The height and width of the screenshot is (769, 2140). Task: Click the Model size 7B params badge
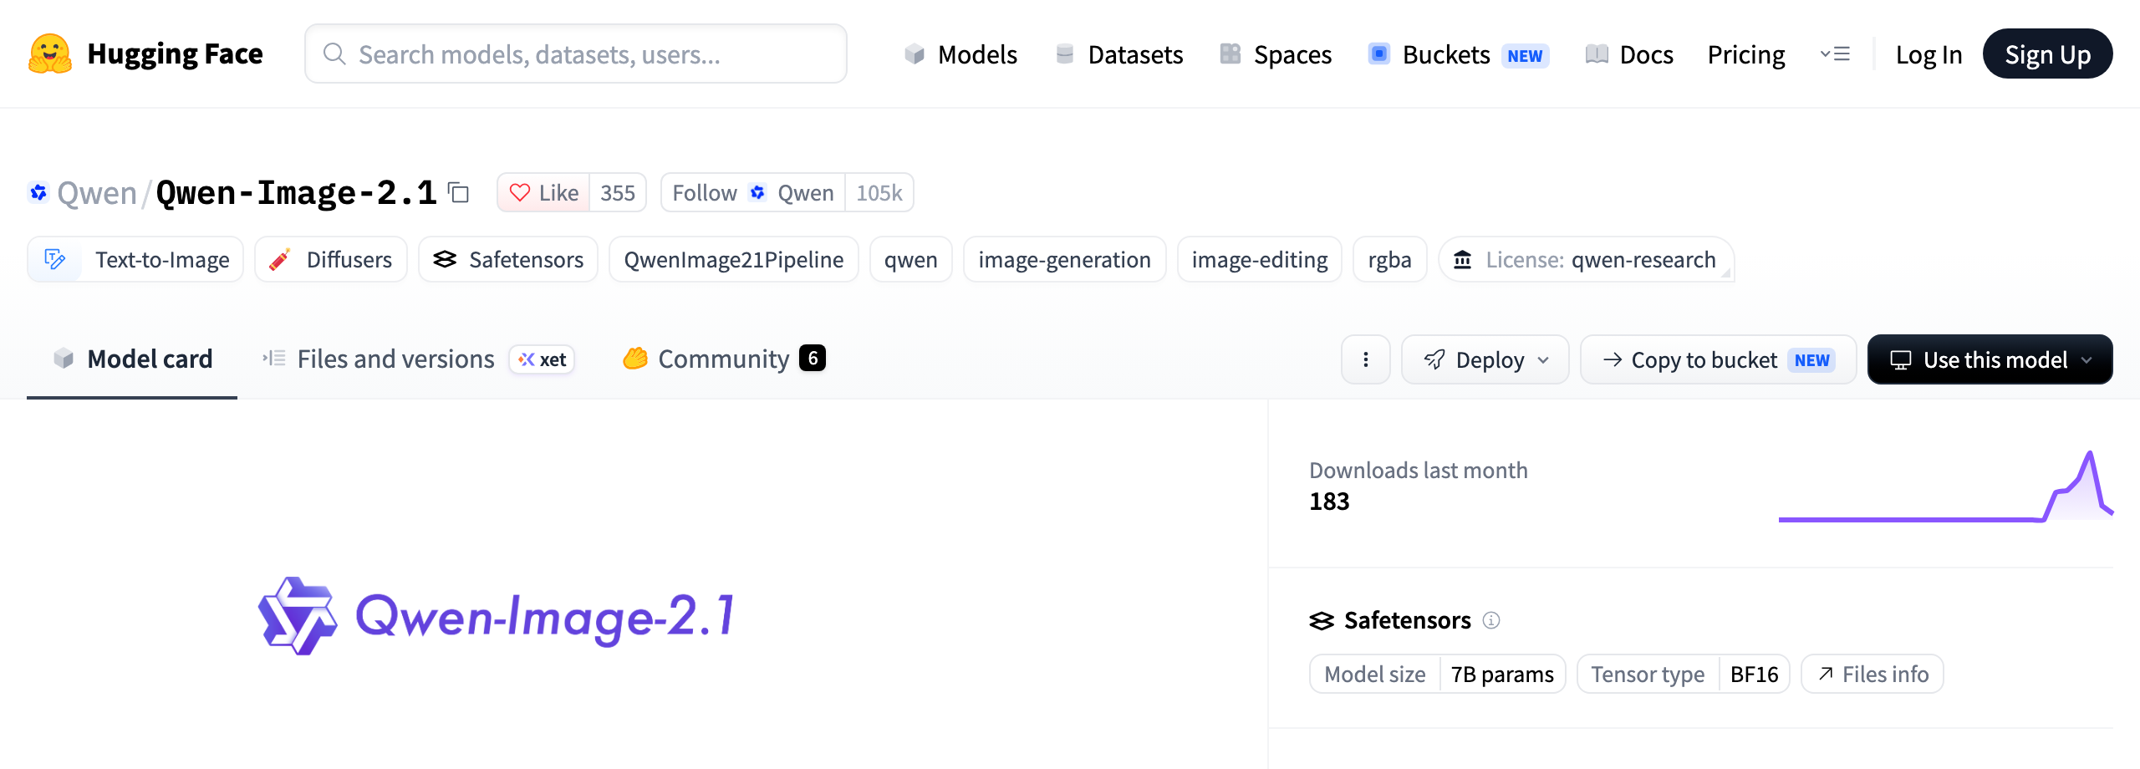tap(1438, 674)
